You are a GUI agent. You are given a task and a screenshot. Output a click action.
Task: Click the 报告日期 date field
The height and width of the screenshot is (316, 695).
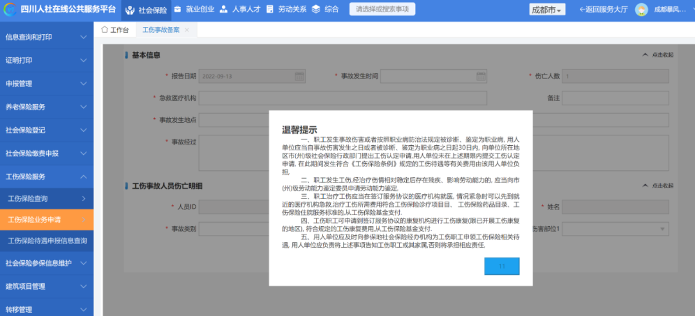coord(252,76)
